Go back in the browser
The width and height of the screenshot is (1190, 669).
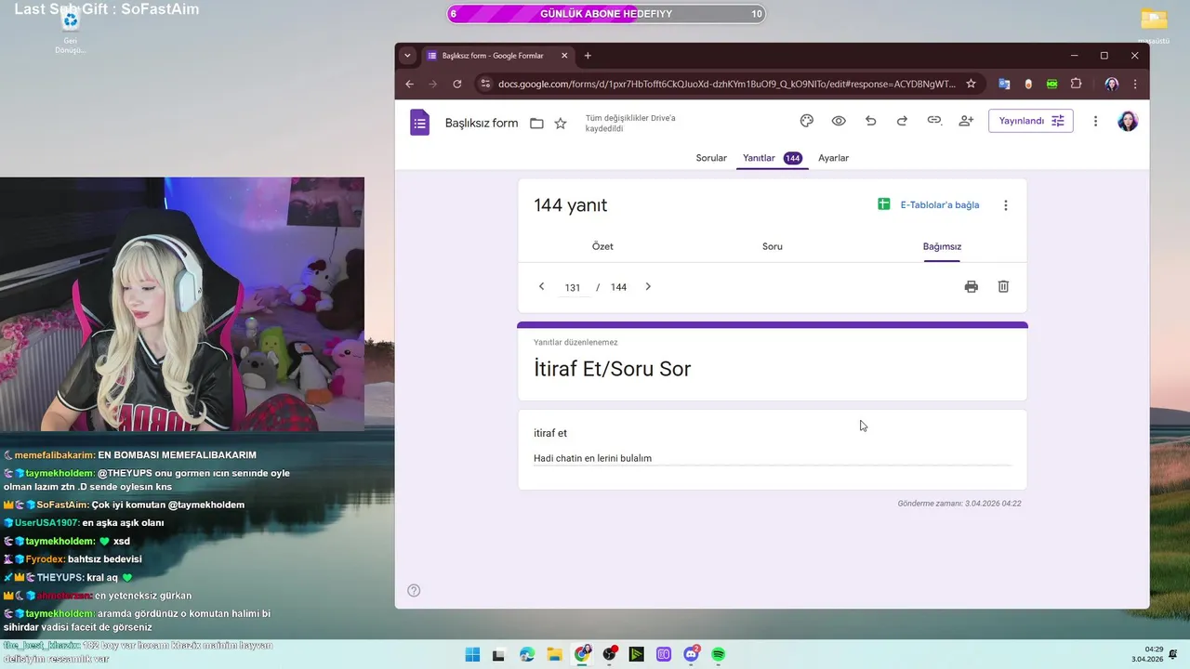(x=409, y=84)
